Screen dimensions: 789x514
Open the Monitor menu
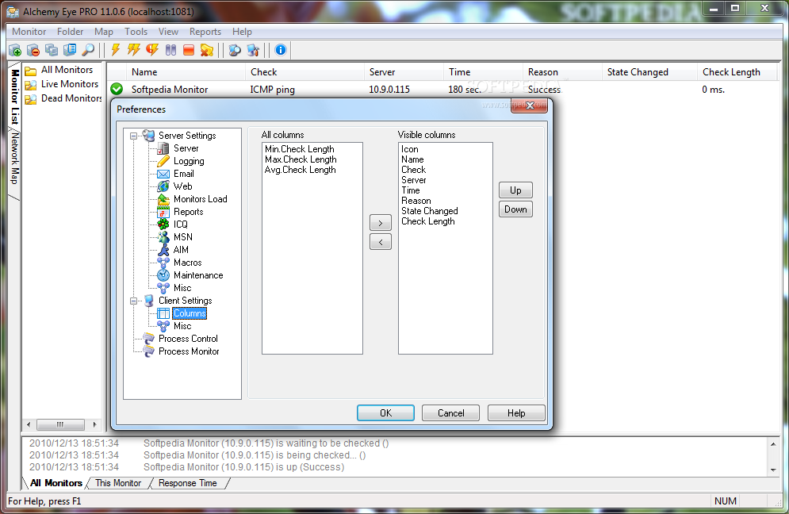[x=29, y=31]
